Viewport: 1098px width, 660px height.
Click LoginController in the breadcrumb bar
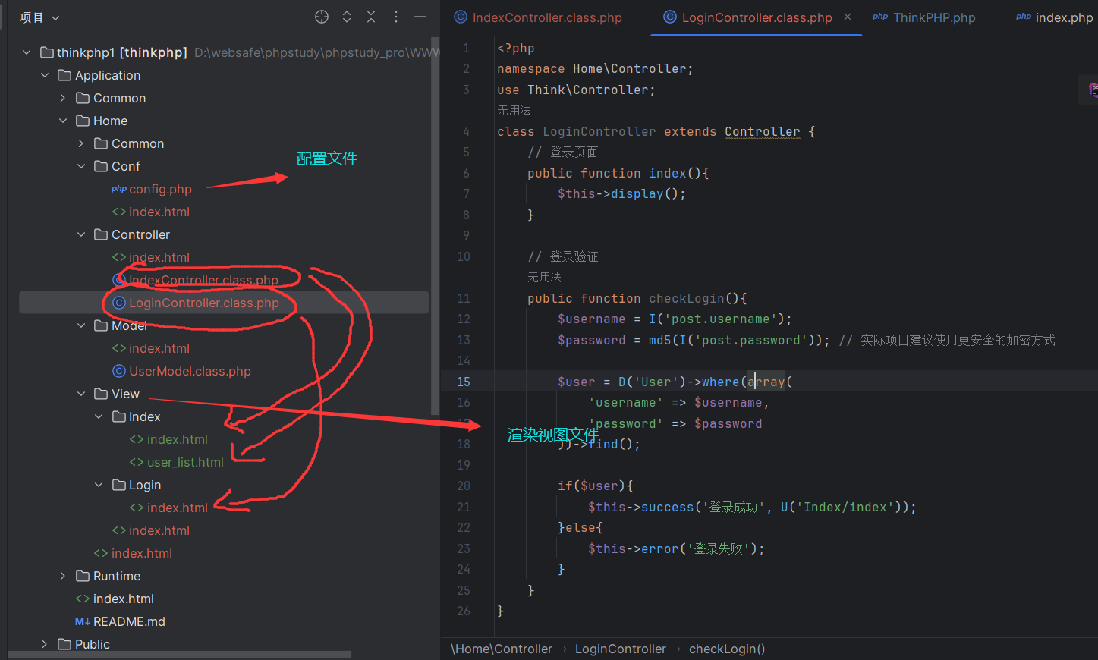click(x=620, y=649)
